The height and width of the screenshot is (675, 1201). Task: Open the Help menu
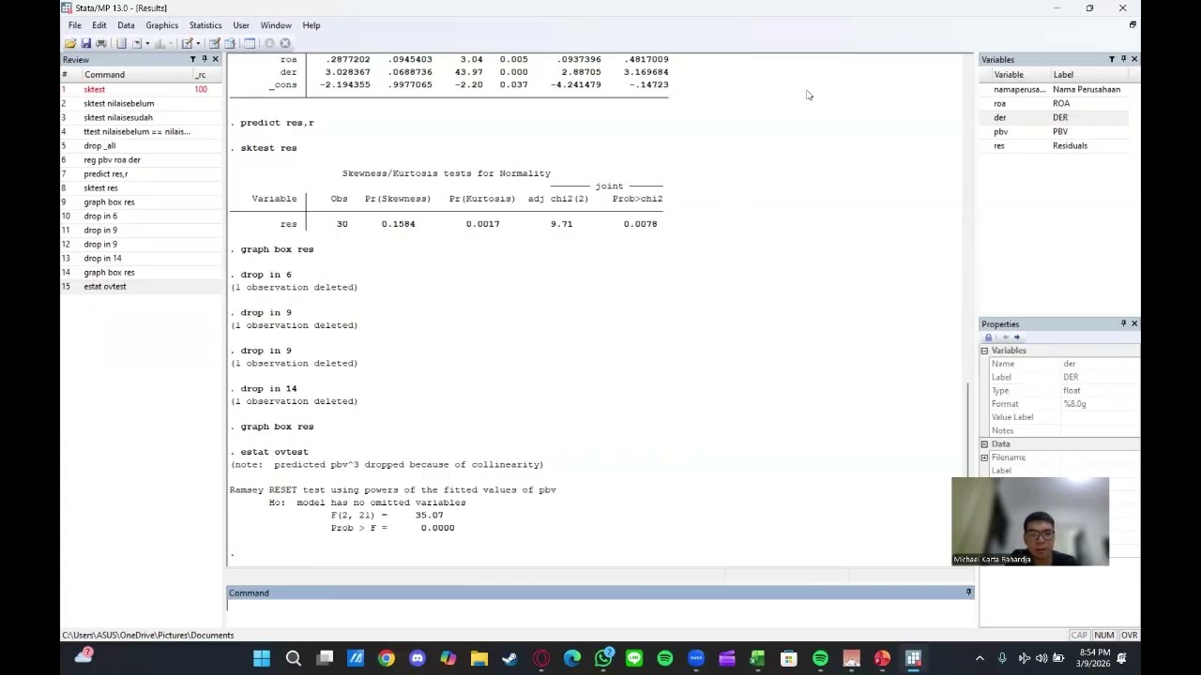coord(311,25)
